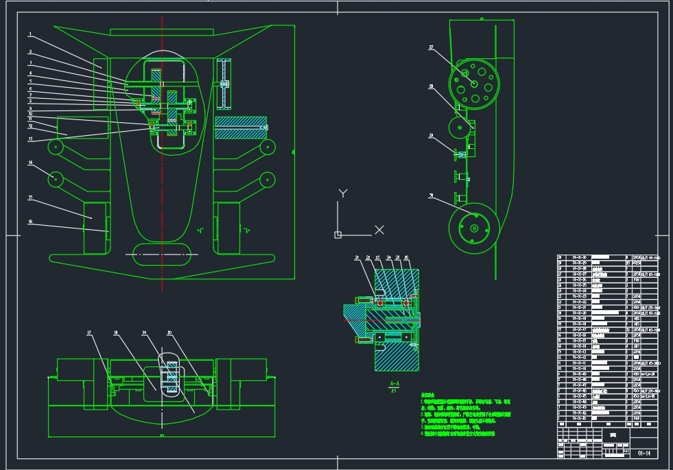Select callout number 15 on left side
Image resolution: width=673 pixels, height=470 pixels.
(x=30, y=198)
